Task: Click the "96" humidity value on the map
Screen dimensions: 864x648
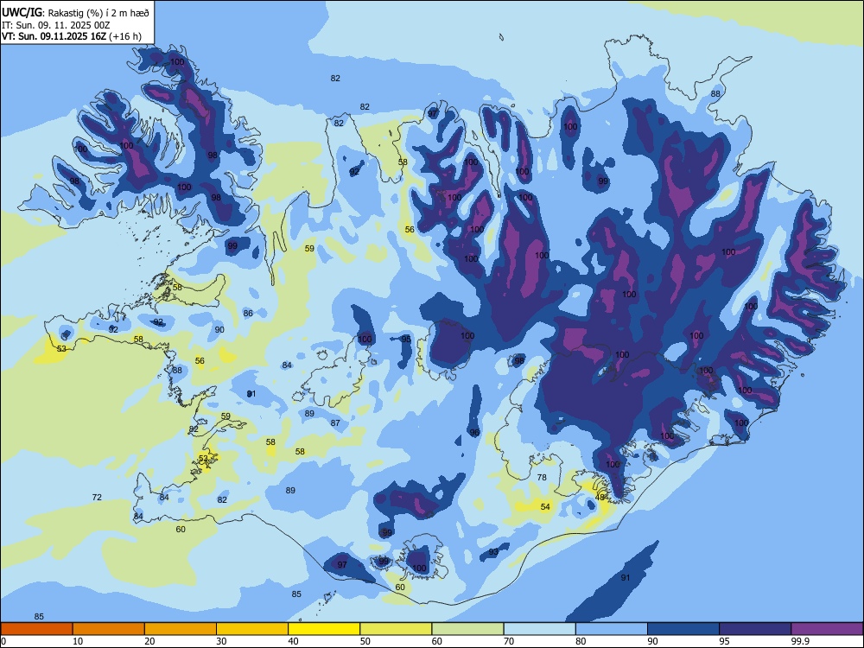Action: 474,433
